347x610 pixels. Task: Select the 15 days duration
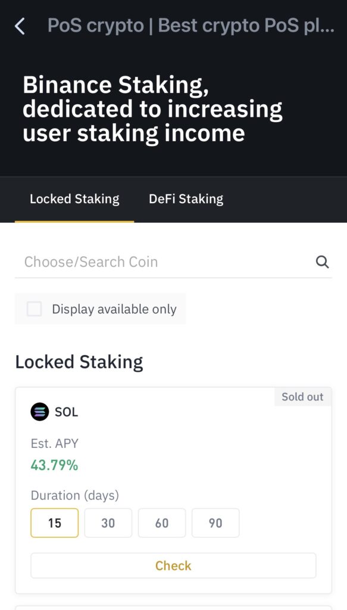pos(54,523)
